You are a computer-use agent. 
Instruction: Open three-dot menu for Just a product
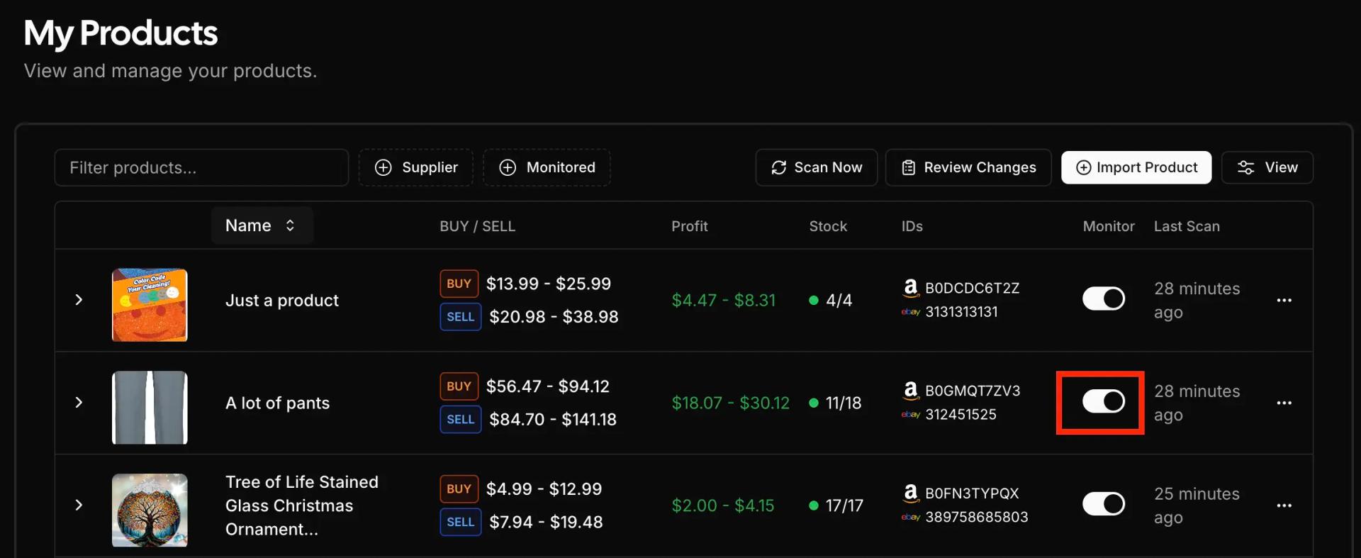click(x=1284, y=301)
